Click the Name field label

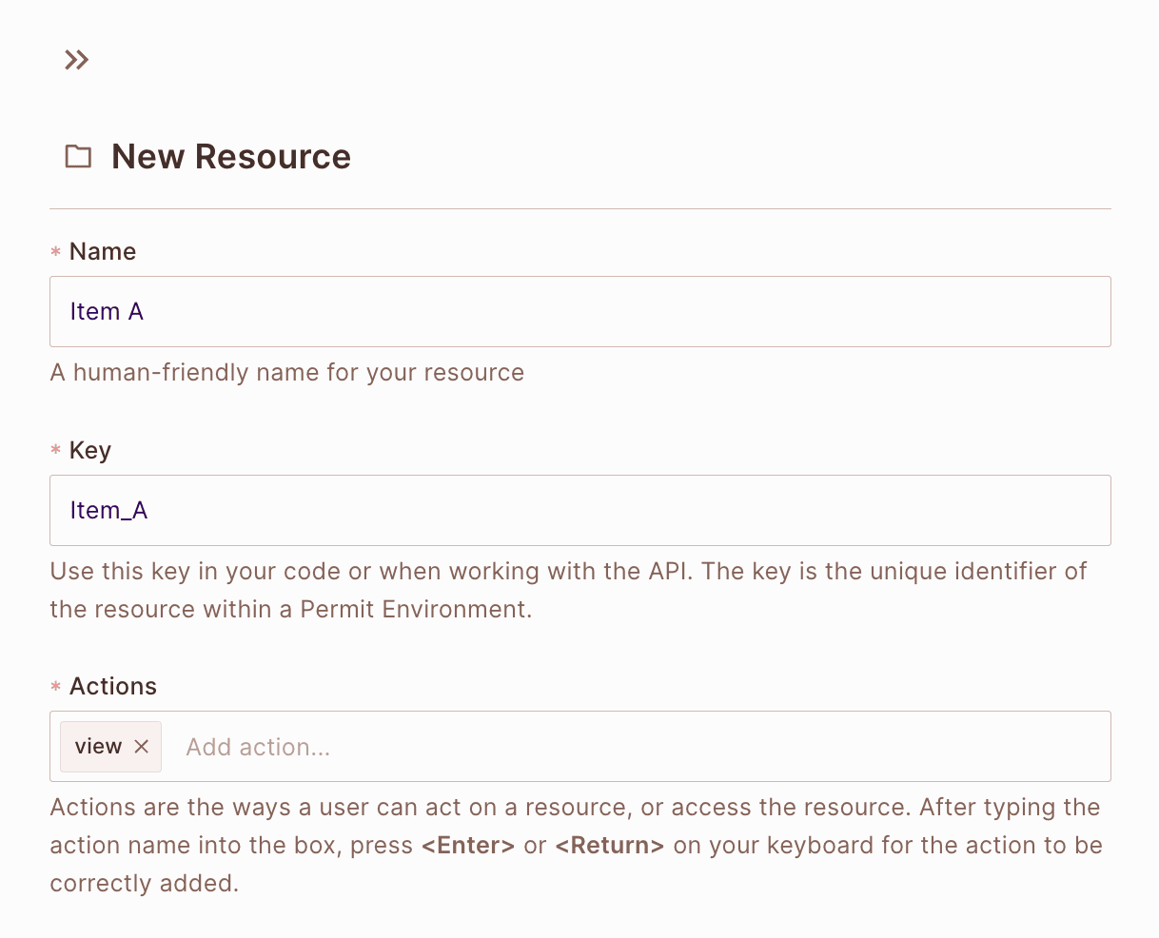click(102, 251)
